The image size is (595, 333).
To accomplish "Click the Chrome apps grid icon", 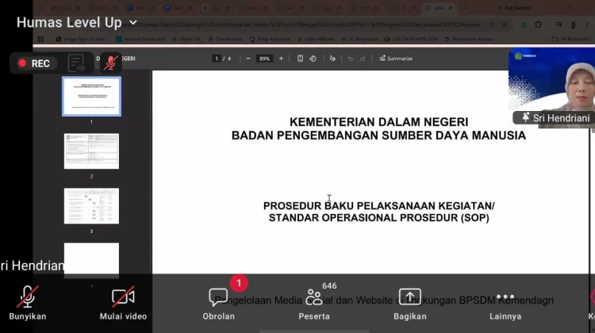I will (40, 39).
